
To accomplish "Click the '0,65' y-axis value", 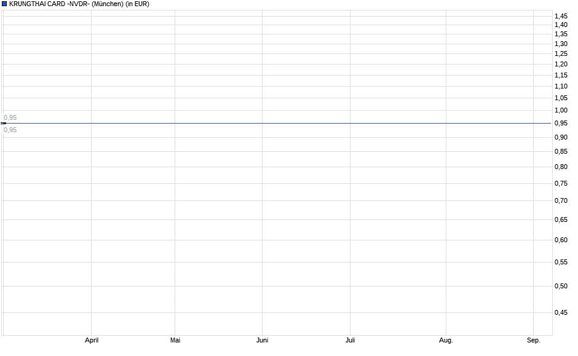I will (561, 220).
